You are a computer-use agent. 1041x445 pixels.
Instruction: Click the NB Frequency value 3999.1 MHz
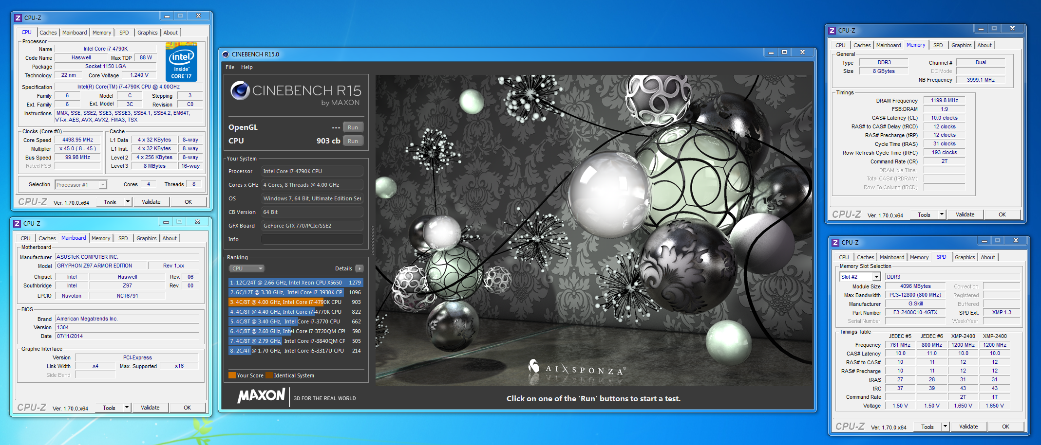[981, 80]
